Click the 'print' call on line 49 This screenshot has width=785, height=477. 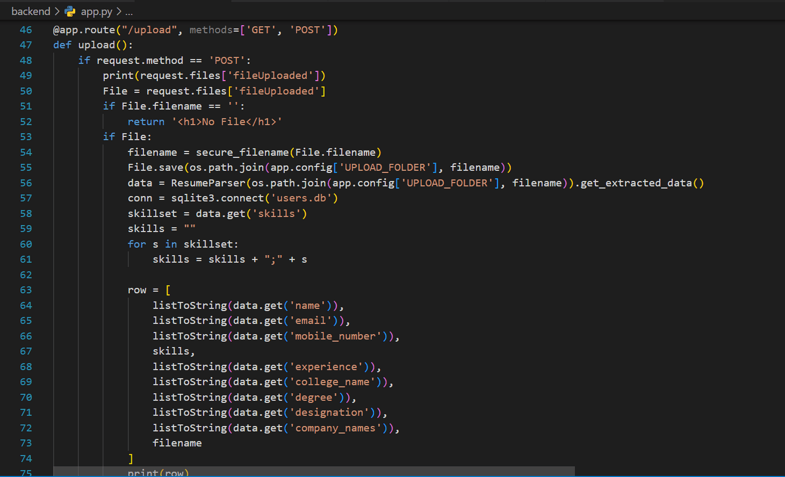[118, 76]
